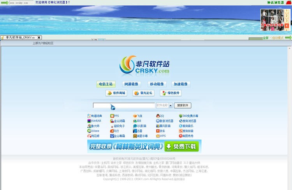Open the 快车 icon link
292x190 pixels.
pyautogui.click(x=160, y=131)
